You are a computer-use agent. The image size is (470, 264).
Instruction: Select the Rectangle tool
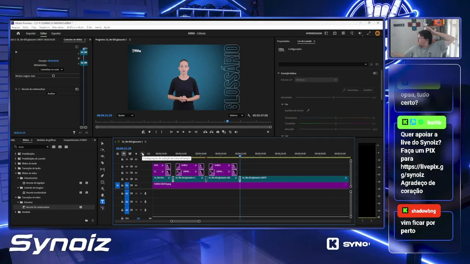(x=102, y=182)
